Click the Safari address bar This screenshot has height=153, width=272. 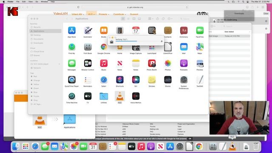click(x=135, y=7)
